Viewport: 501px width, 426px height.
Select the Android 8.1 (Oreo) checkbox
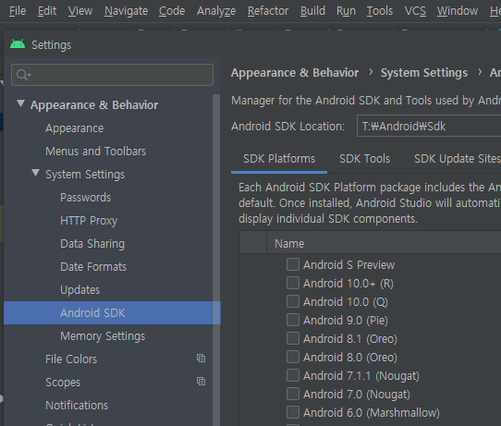click(293, 338)
